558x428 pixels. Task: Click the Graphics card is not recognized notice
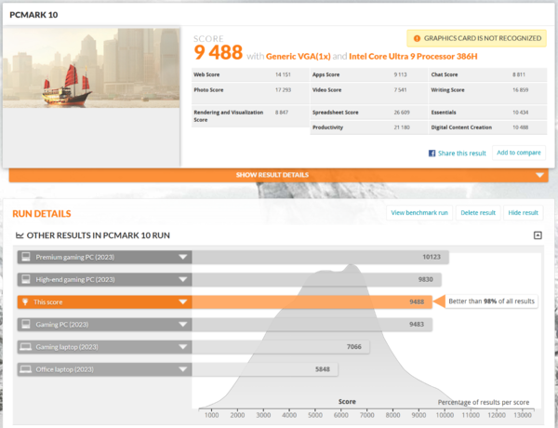click(476, 38)
